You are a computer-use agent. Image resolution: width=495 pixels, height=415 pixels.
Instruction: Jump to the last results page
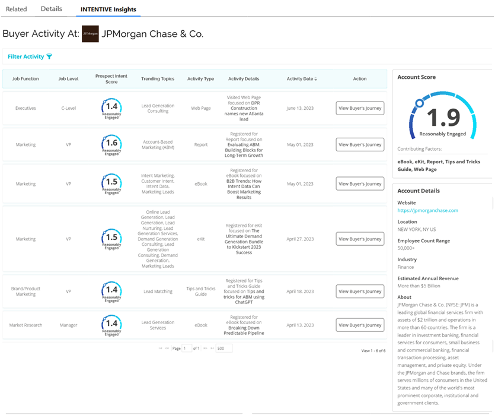[x=211, y=349]
